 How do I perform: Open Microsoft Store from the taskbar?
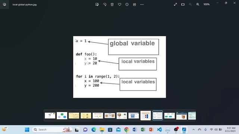coord(110,130)
